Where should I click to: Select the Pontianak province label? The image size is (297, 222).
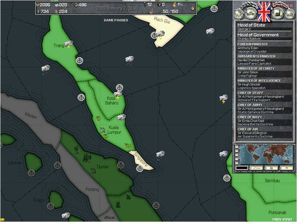pyautogui.click(x=277, y=213)
